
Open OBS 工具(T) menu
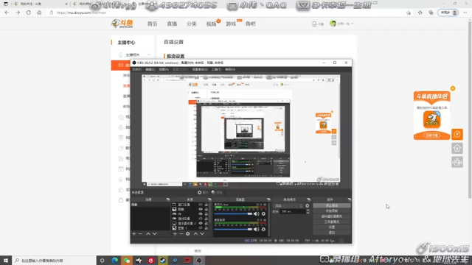(216, 69)
